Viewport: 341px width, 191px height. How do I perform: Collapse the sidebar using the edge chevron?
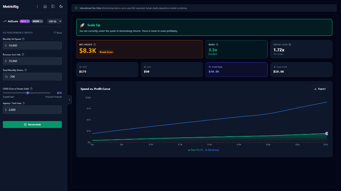pyautogui.click(x=70, y=99)
